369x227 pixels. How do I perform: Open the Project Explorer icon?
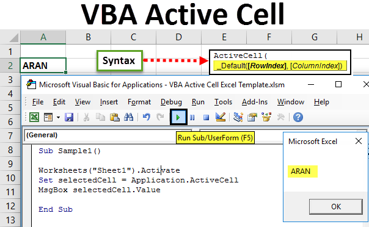tap(238, 117)
